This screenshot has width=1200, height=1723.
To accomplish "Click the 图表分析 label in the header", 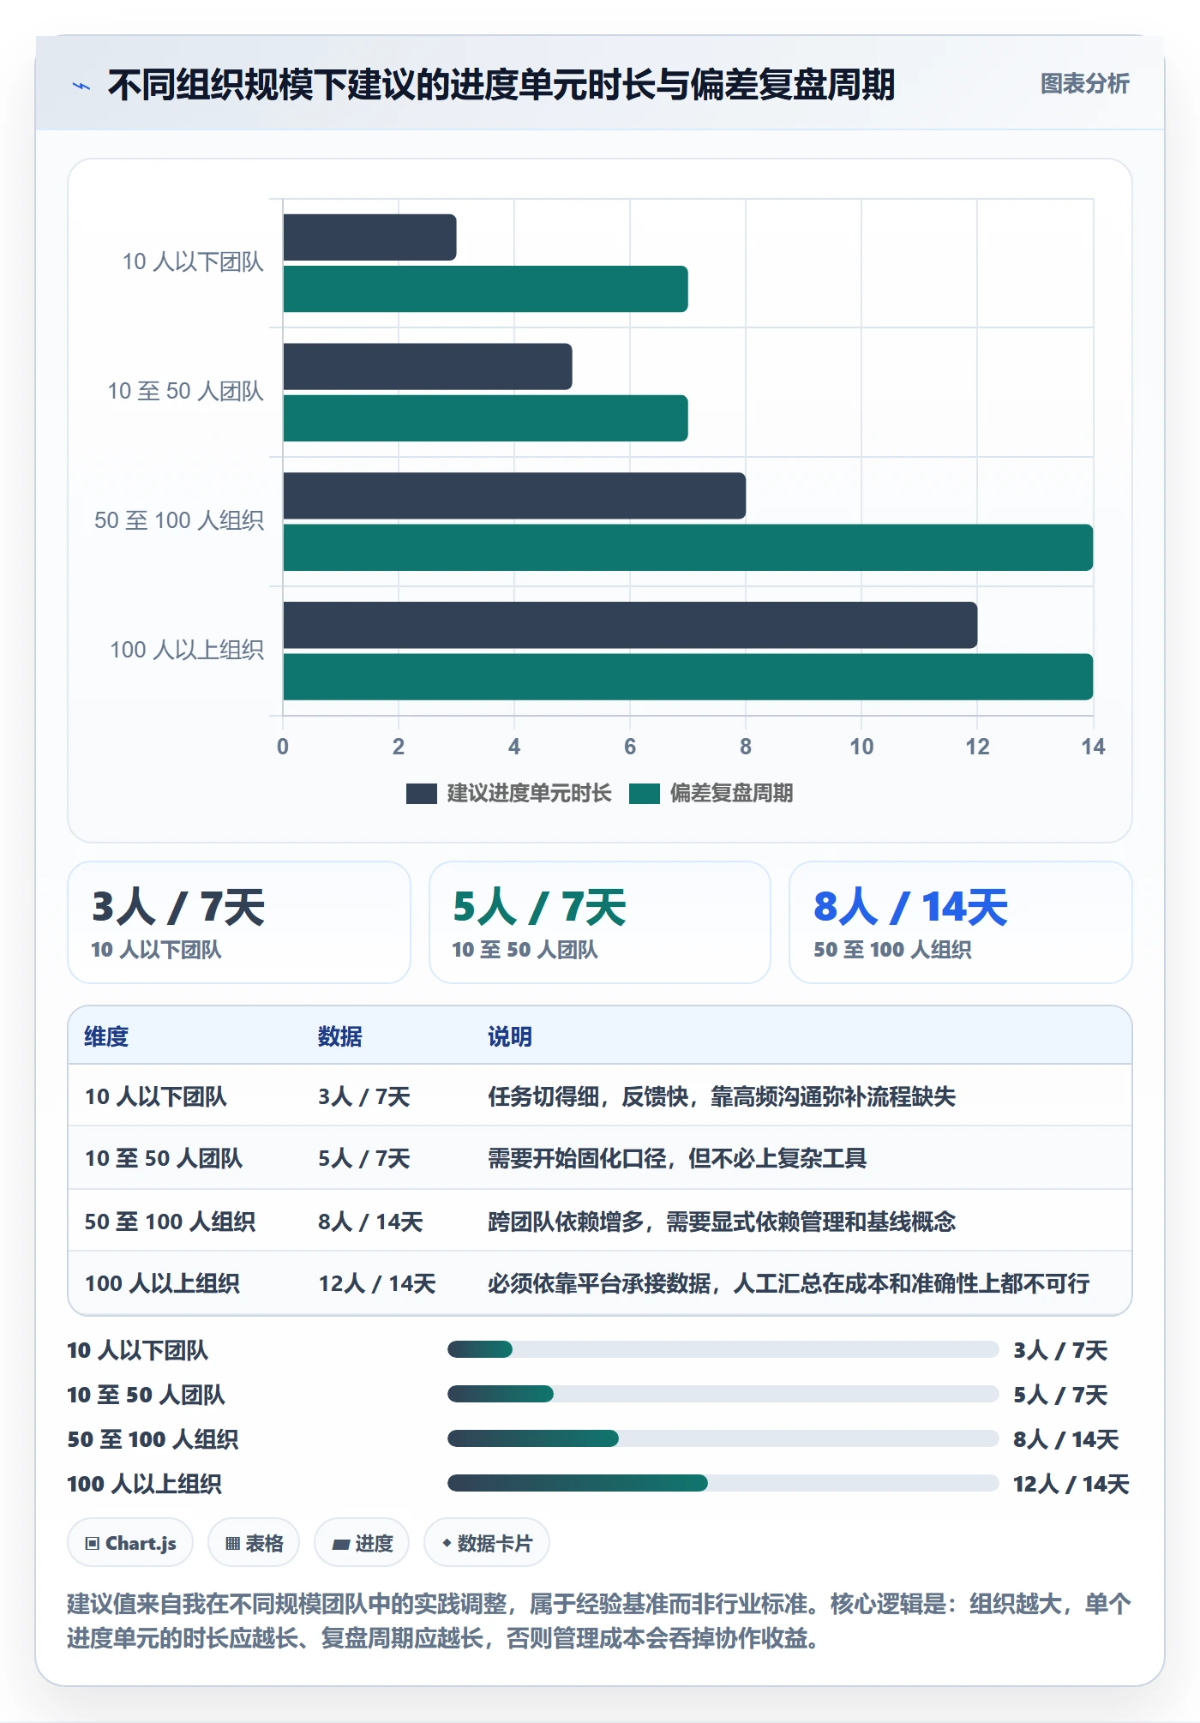I will (x=1084, y=83).
